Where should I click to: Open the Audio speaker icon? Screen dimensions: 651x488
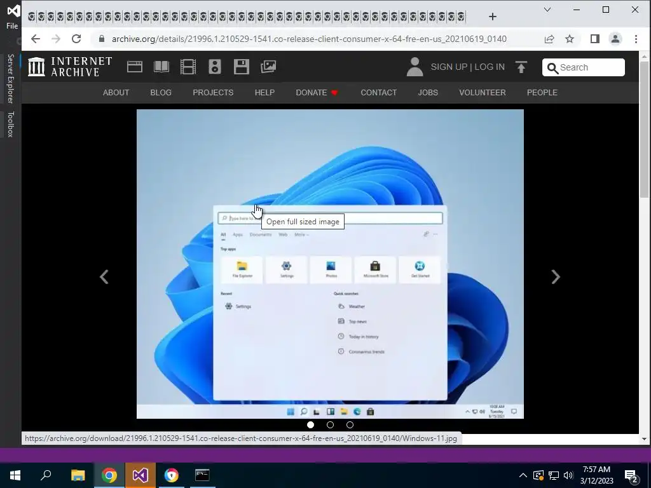pyautogui.click(x=215, y=67)
